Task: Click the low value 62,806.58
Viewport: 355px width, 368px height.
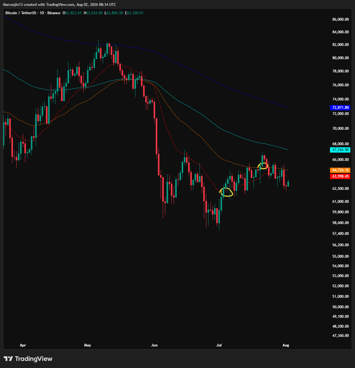Action: pyautogui.click(x=114, y=13)
